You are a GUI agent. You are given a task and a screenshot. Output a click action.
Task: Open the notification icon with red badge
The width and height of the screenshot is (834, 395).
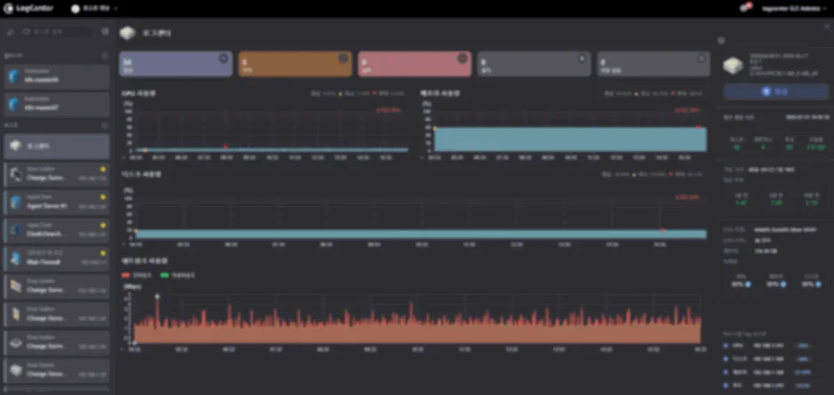click(744, 8)
